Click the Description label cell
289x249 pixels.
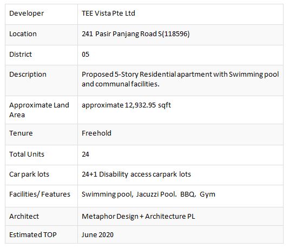coord(41,80)
